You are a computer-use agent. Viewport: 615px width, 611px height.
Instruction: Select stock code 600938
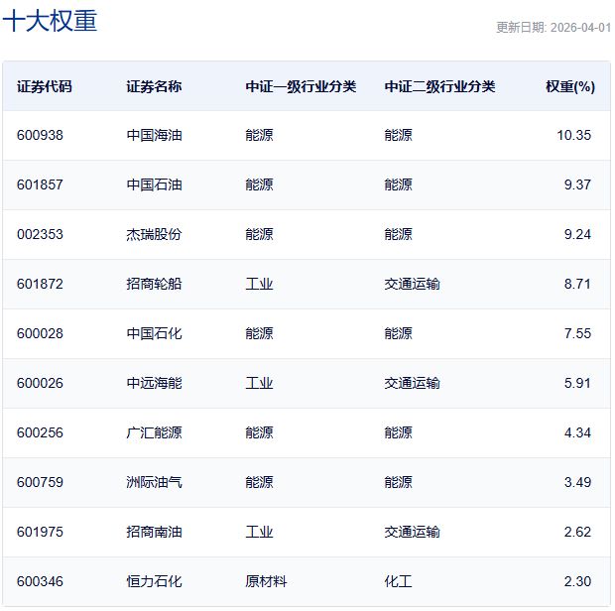[40, 135]
